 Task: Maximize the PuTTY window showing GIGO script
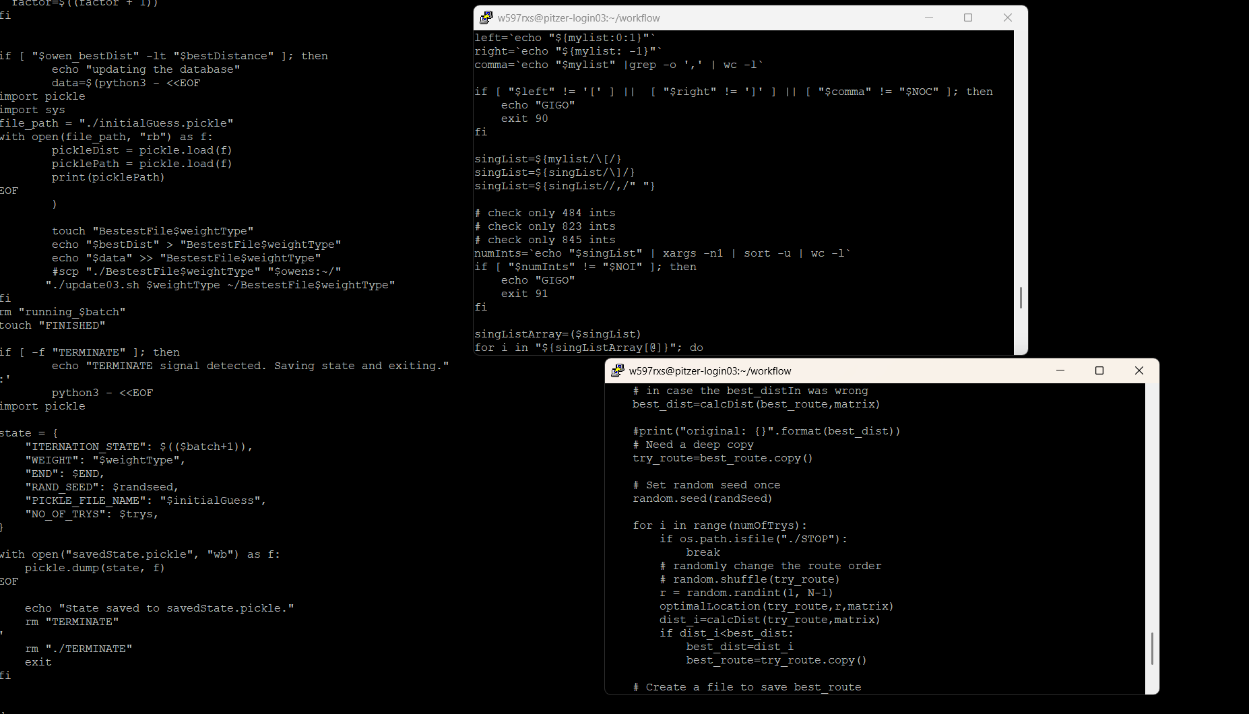968,18
